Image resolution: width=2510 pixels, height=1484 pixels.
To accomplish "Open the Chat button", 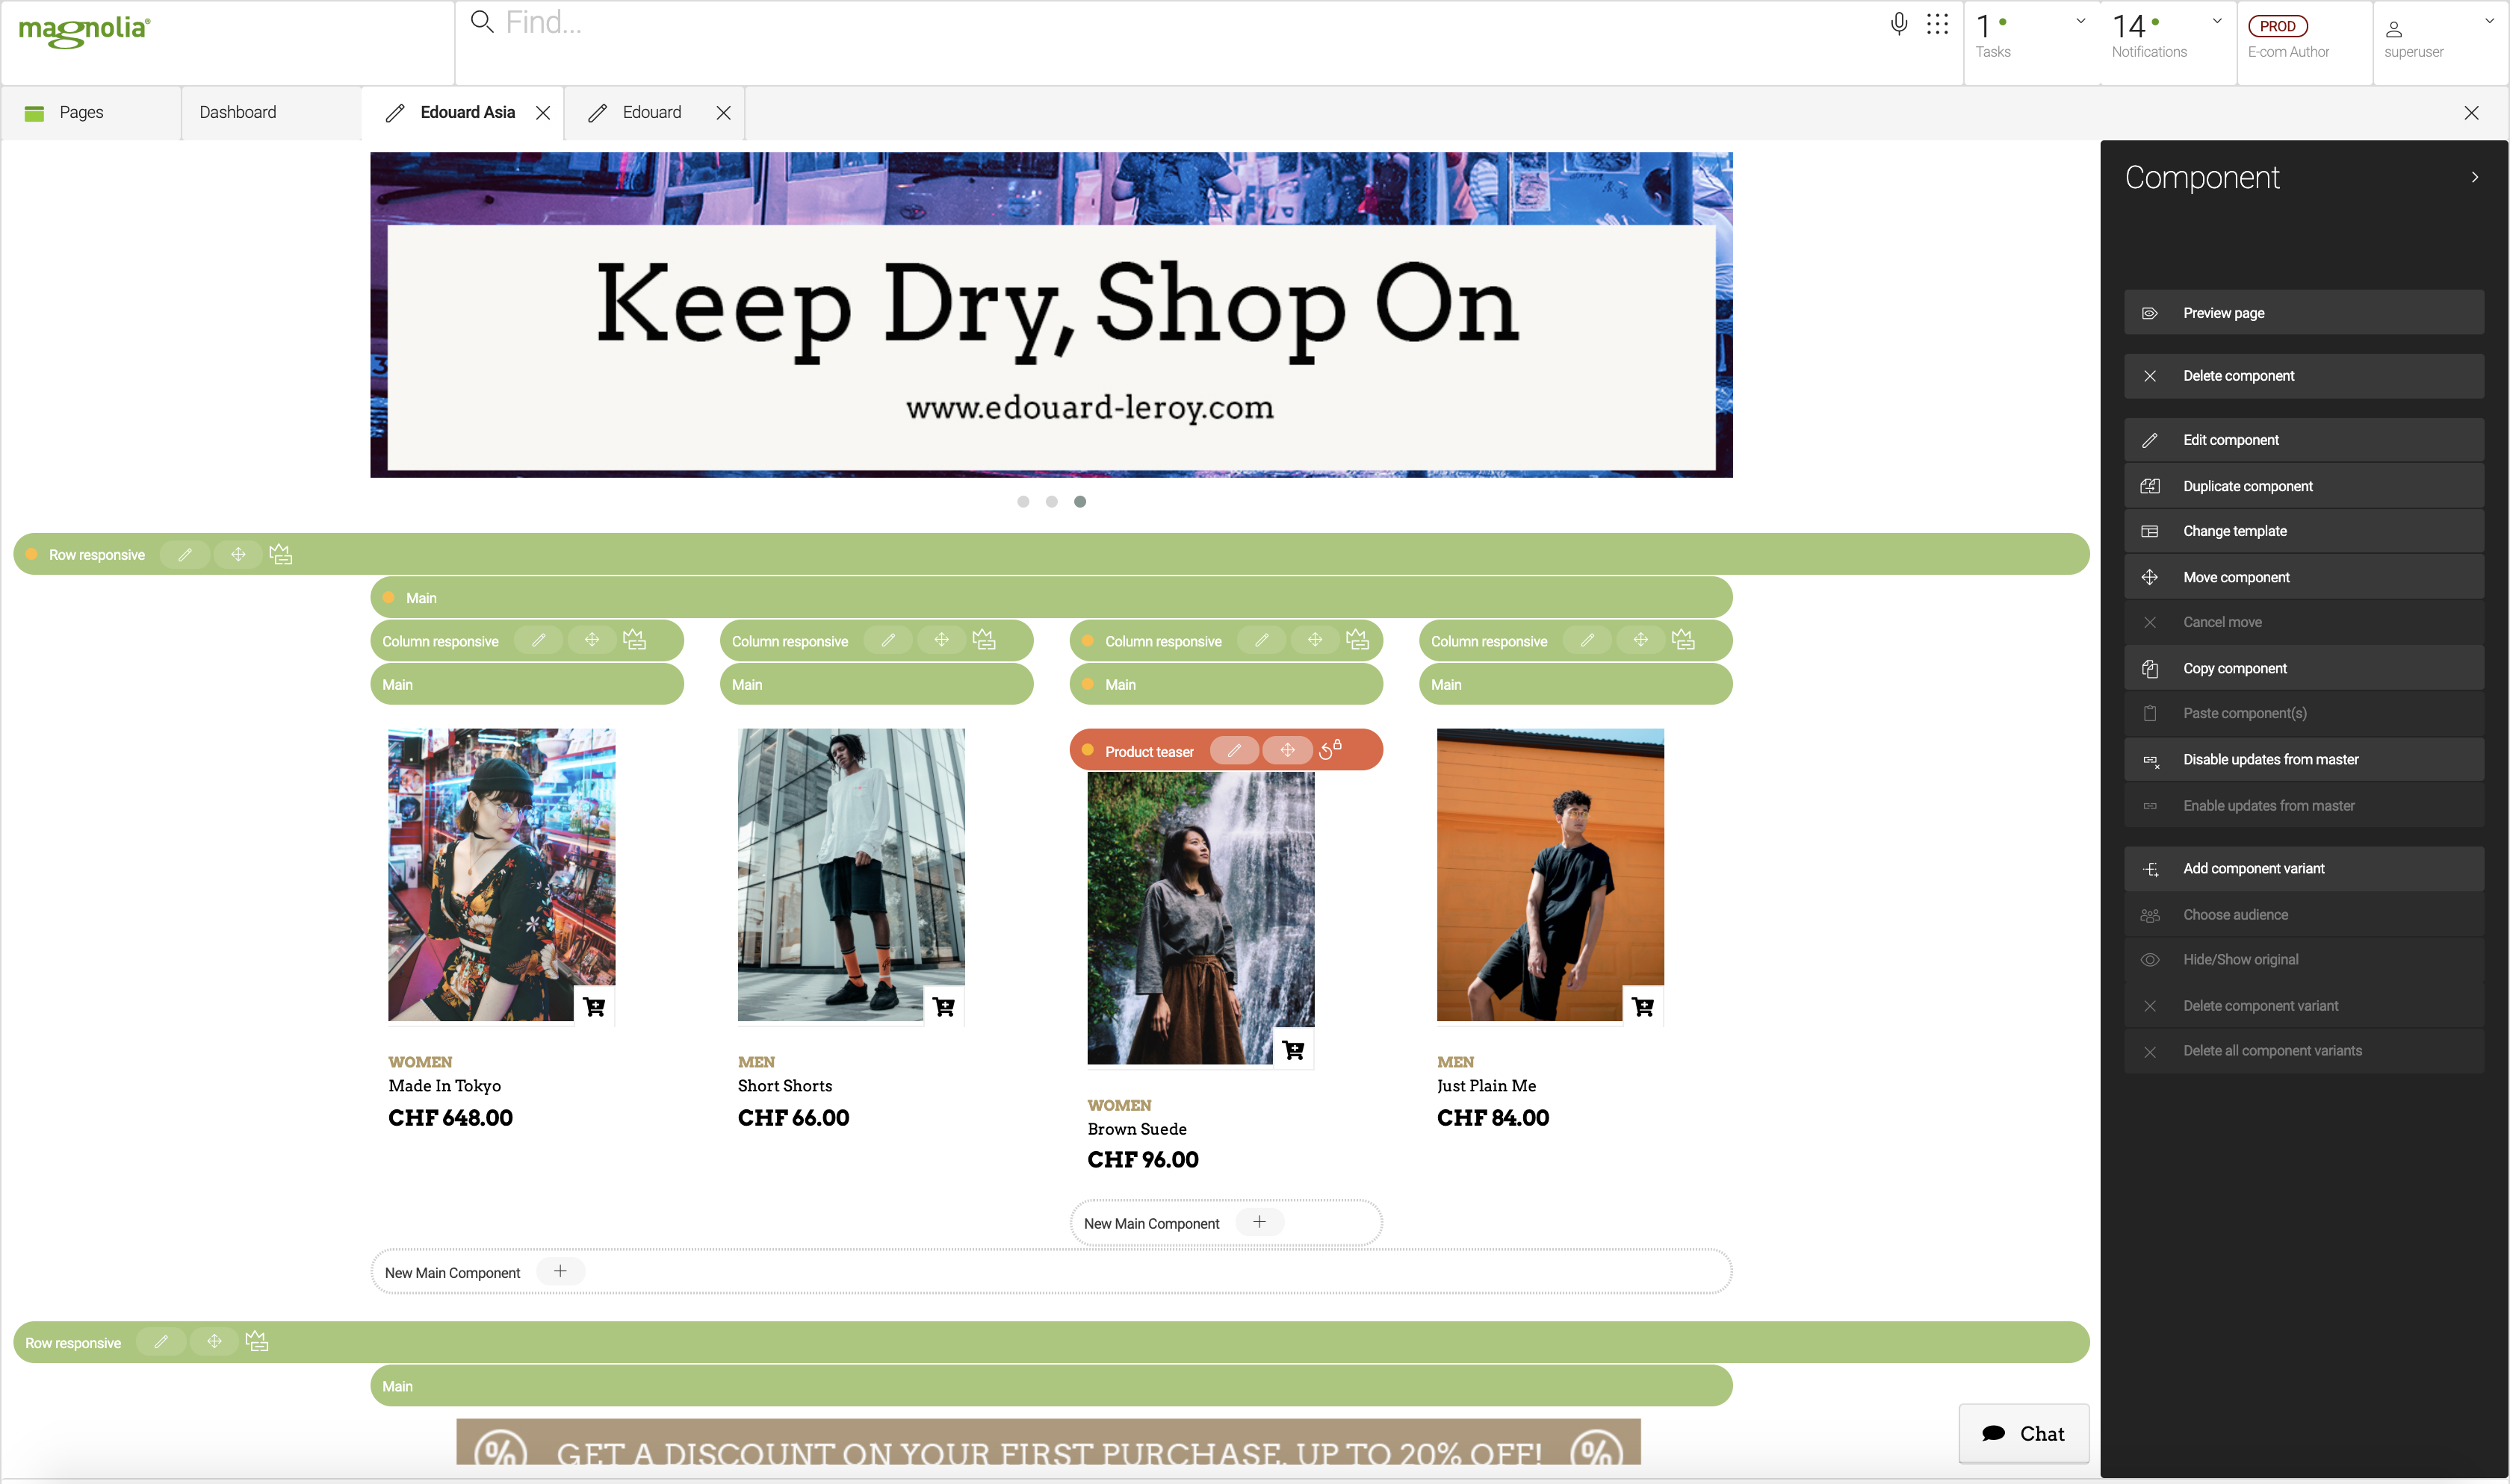I will click(x=2023, y=1433).
